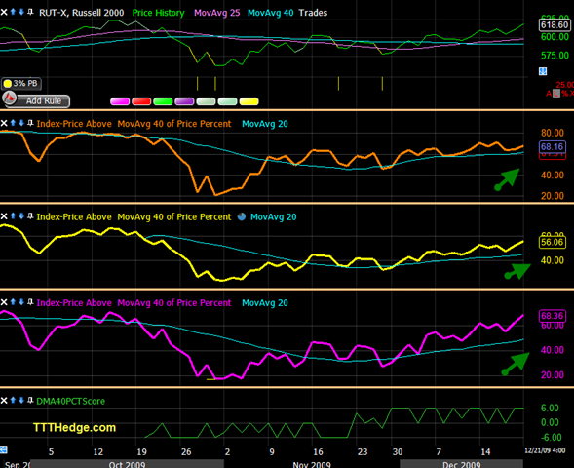Select the bright green color swatch

coord(163,101)
